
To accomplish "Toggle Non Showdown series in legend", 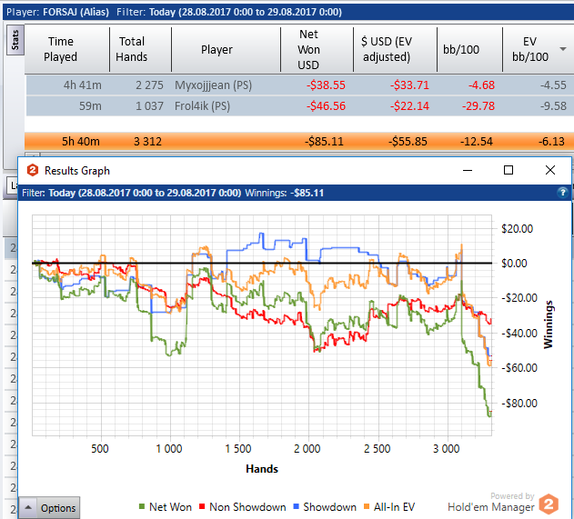I will click(x=242, y=507).
